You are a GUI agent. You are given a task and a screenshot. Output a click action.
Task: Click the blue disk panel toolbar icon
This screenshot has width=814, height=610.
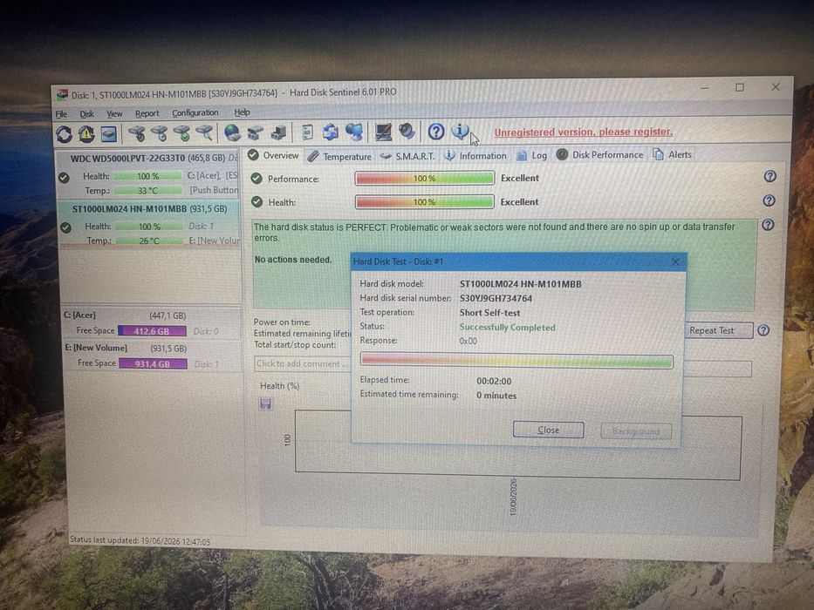tap(108, 134)
